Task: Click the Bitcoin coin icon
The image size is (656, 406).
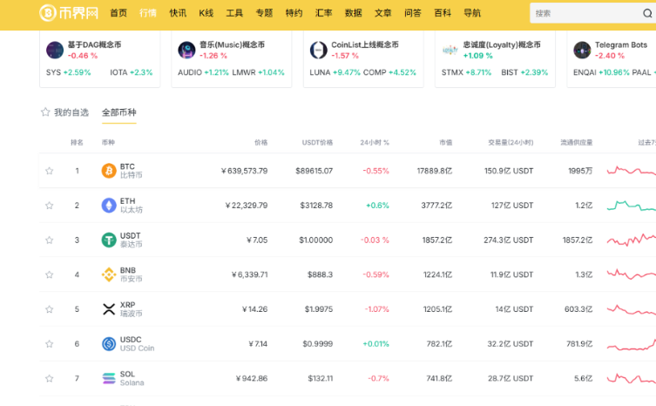Action: click(x=109, y=171)
